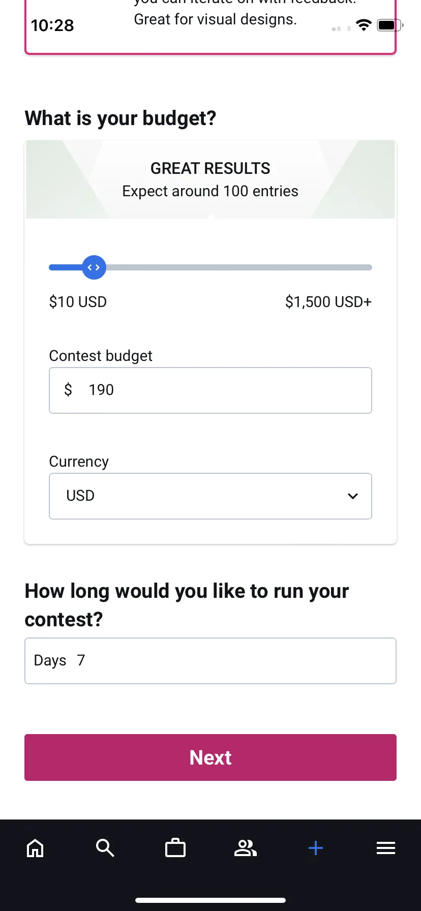Open the briefcase jobs icon
The height and width of the screenshot is (911, 421).
click(175, 847)
